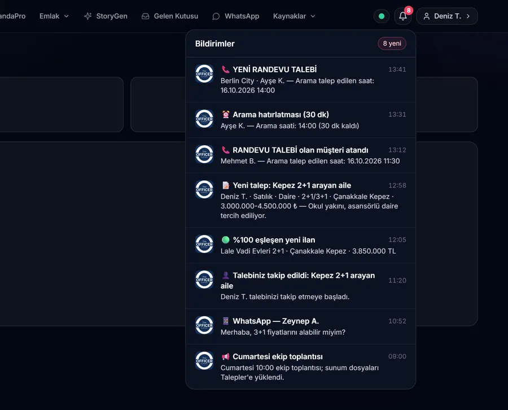Open the 'WhatsApp — Zeynep A.' notification
The height and width of the screenshot is (410, 508).
click(x=301, y=326)
